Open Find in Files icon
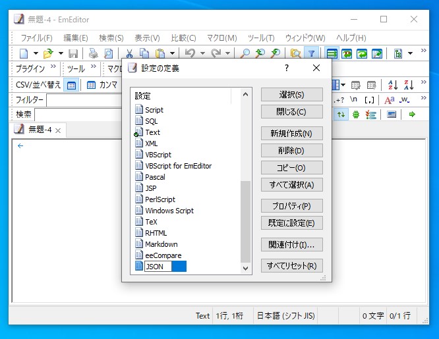439x339 pixels. 295,53
